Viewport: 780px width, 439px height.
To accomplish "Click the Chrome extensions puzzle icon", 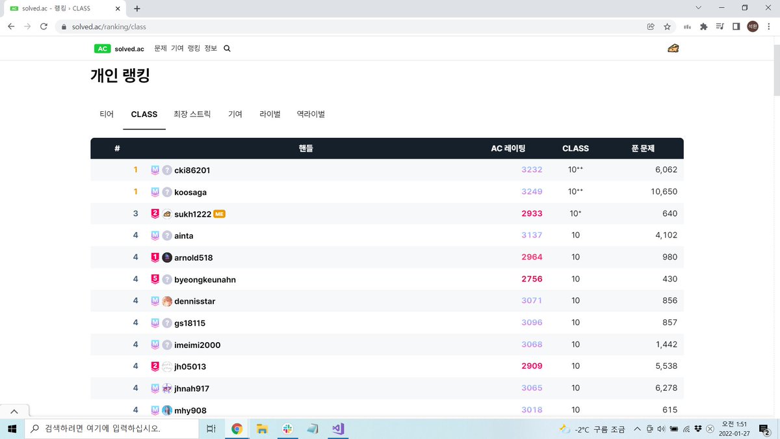I will coord(705,27).
